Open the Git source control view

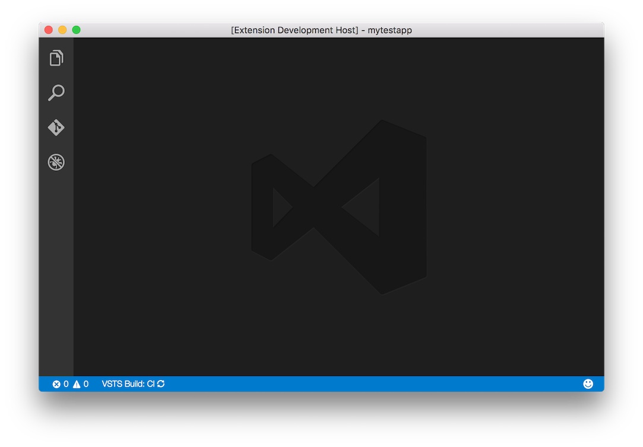[x=56, y=127]
